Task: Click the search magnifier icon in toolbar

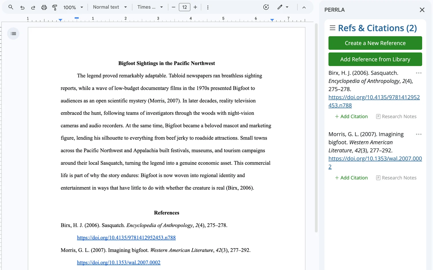Action: point(11,7)
